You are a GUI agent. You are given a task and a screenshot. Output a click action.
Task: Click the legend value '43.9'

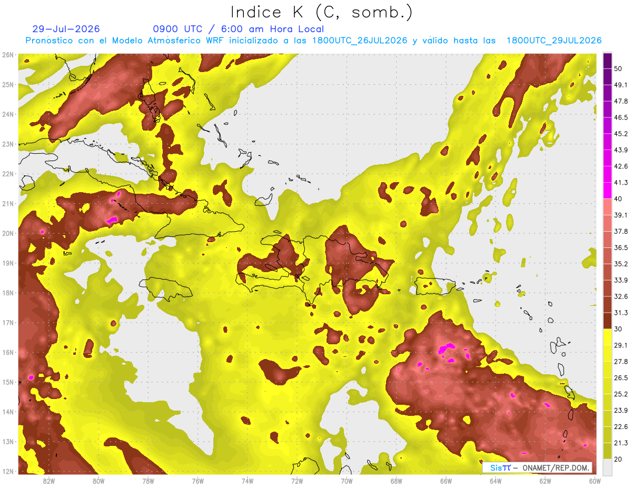[620, 150]
